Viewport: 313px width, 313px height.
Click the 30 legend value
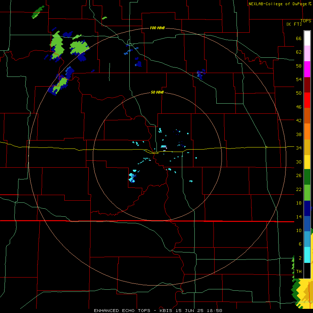(299, 162)
